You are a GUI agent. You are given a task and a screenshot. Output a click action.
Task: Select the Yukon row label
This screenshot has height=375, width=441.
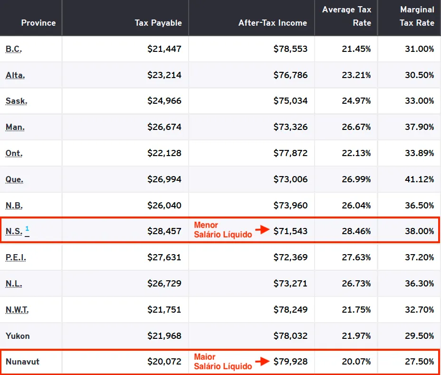(18, 336)
